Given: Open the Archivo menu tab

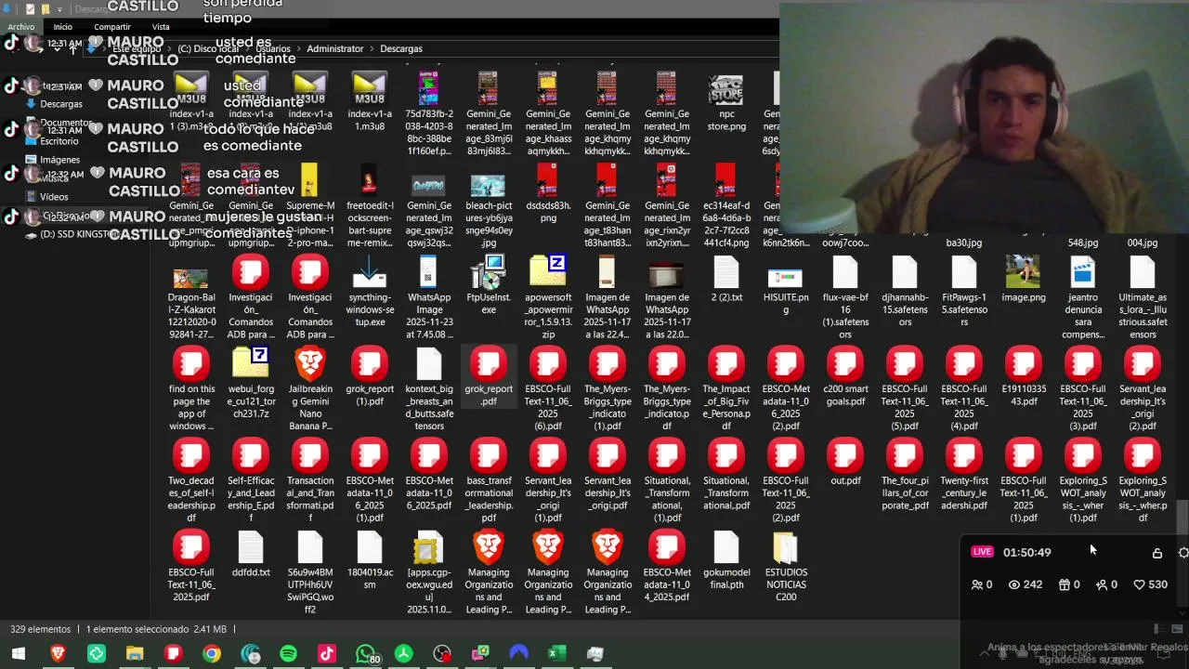Looking at the screenshot, I should click(20, 27).
